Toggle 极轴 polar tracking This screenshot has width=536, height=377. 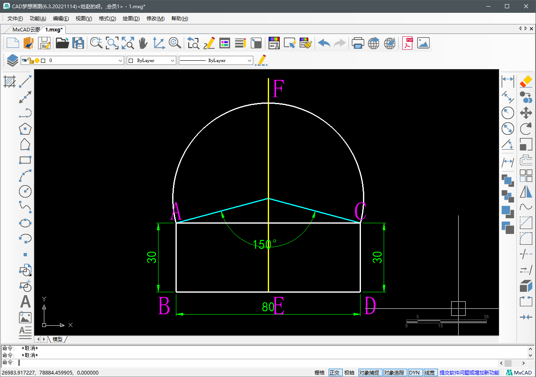point(349,372)
